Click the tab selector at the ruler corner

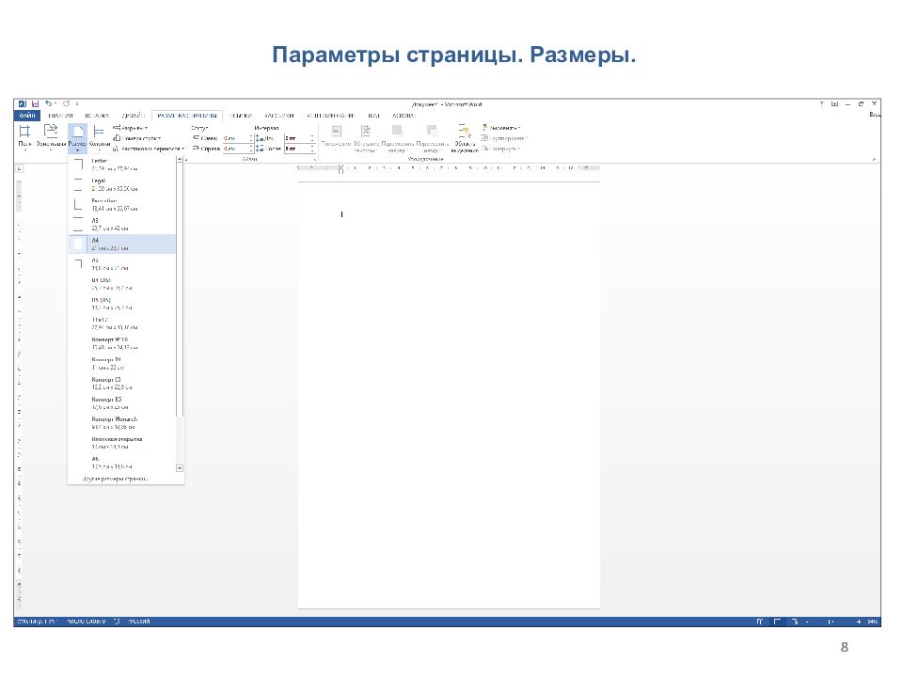(19, 168)
